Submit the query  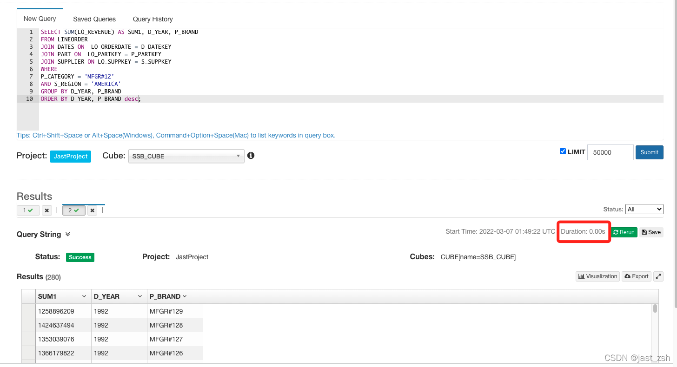[x=649, y=152]
